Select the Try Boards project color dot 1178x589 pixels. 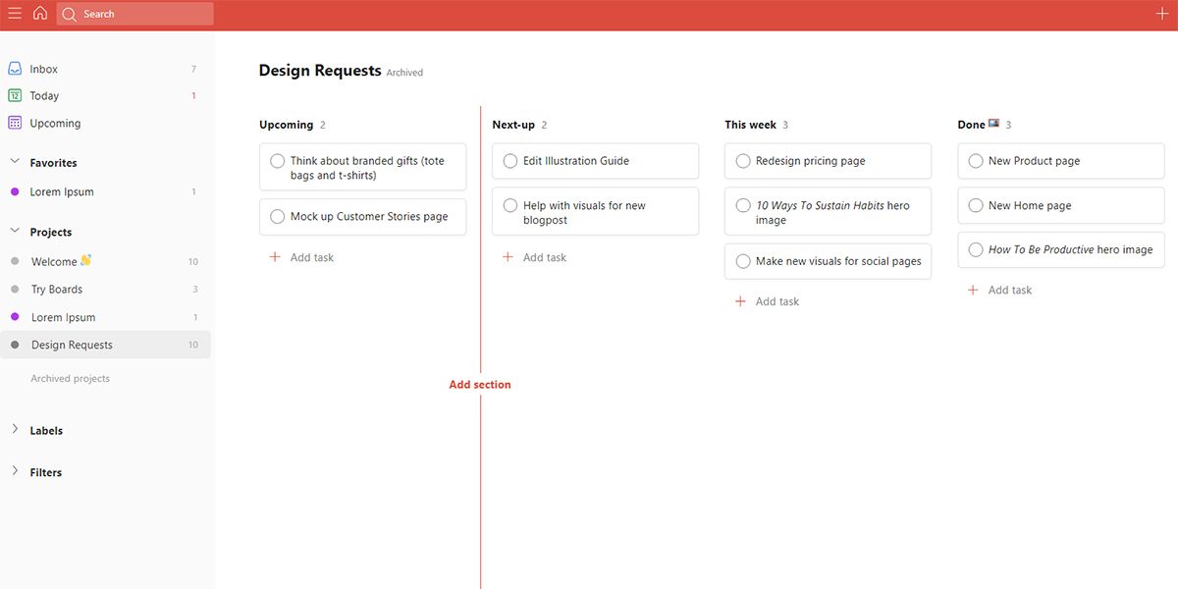tap(14, 289)
